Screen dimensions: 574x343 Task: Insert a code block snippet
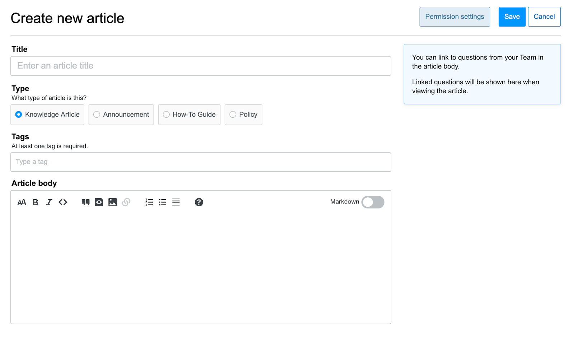coord(99,202)
